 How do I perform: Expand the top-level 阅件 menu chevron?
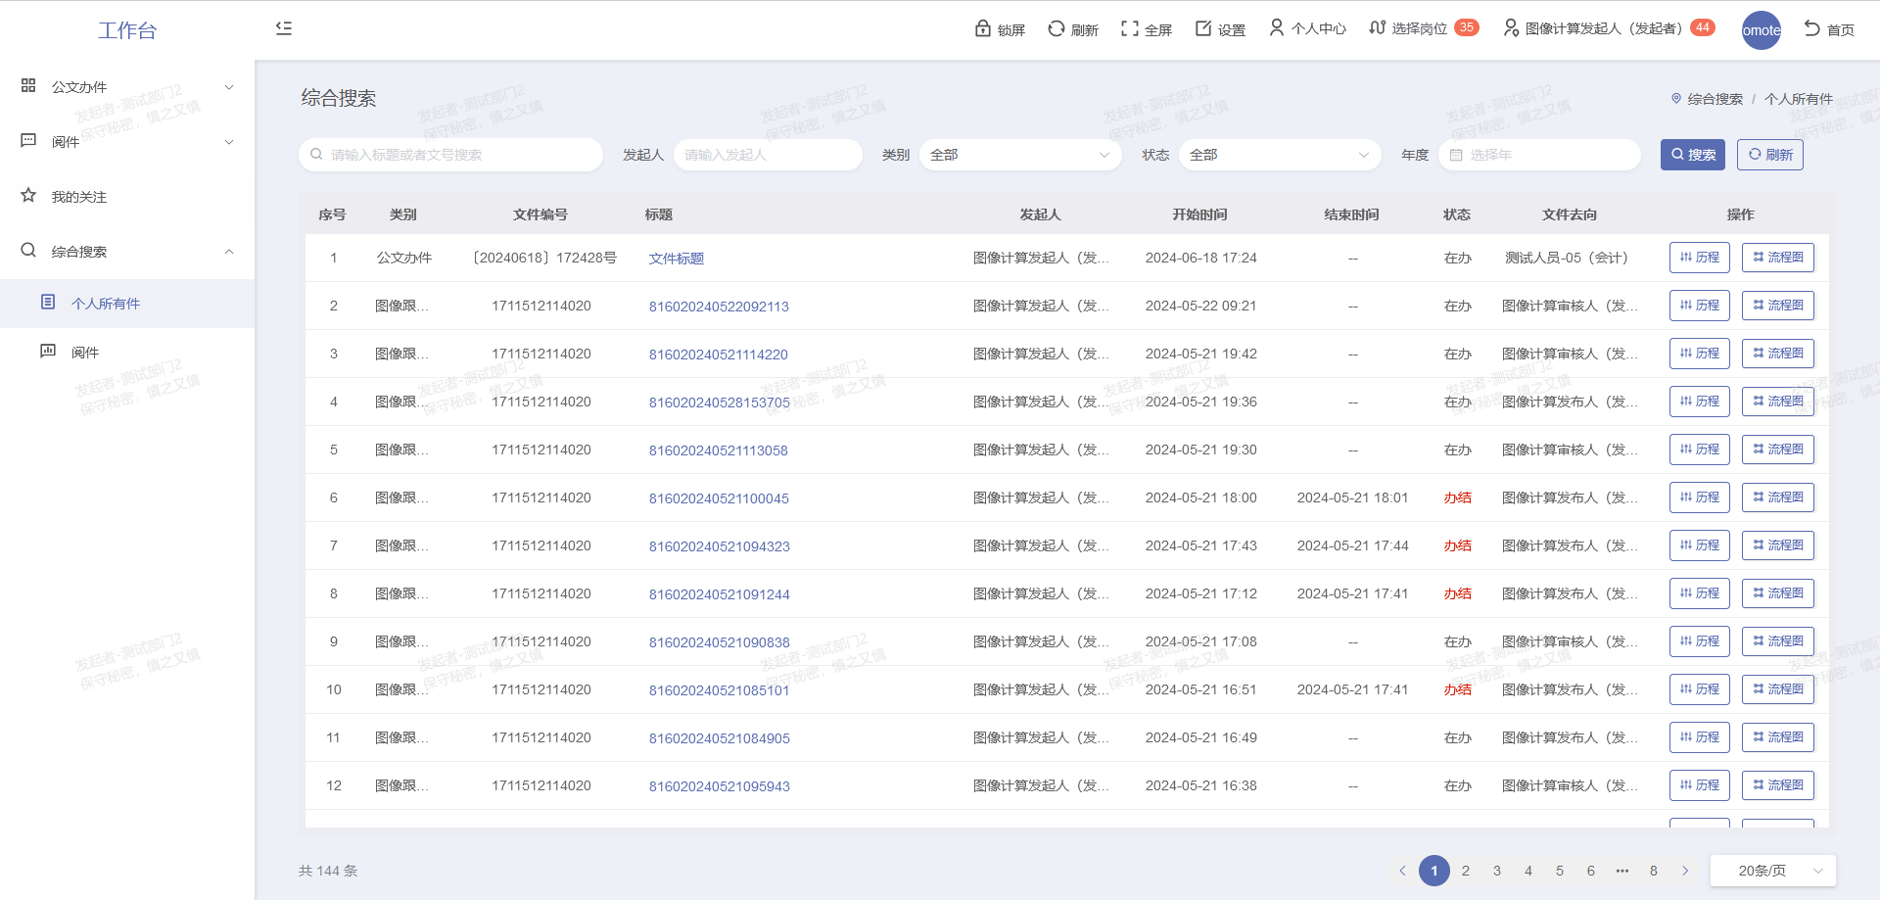(229, 142)
